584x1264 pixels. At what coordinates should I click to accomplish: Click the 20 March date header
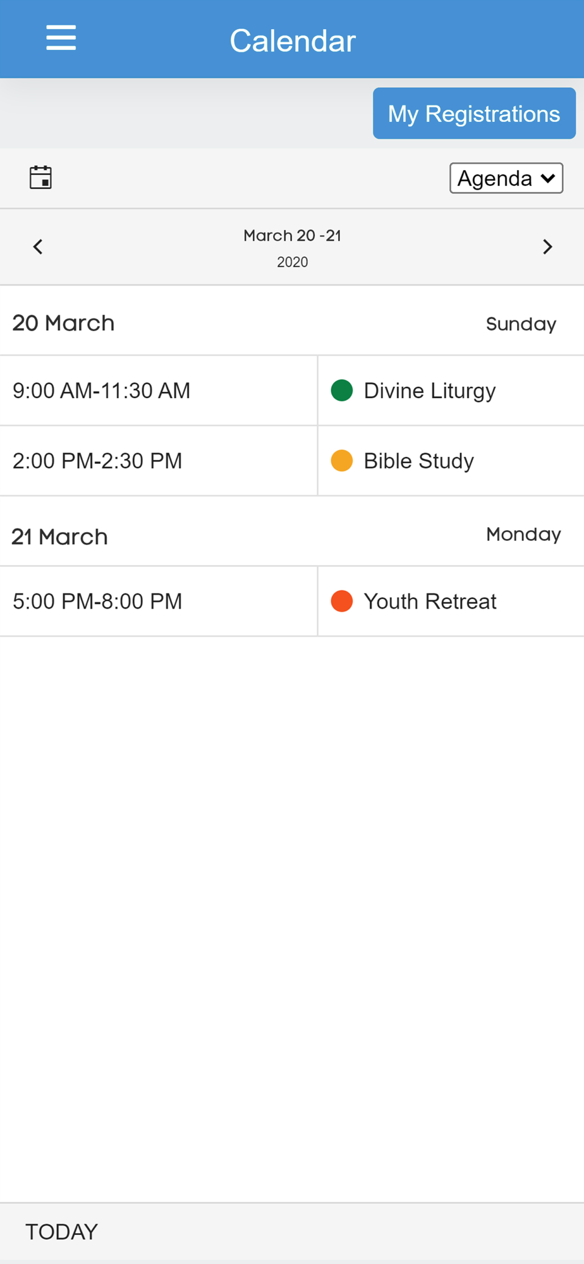click(63, 323)
